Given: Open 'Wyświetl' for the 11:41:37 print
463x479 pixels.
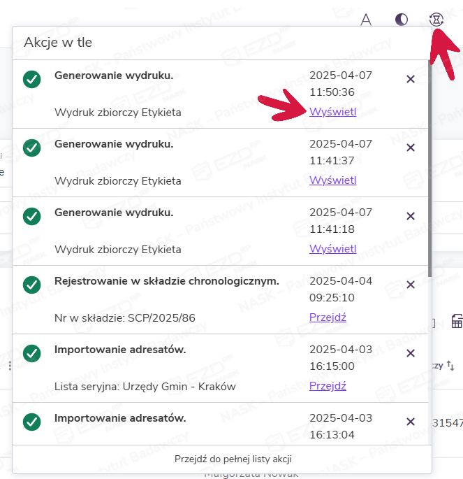Looking at the screenshot, I should (332, 180).
